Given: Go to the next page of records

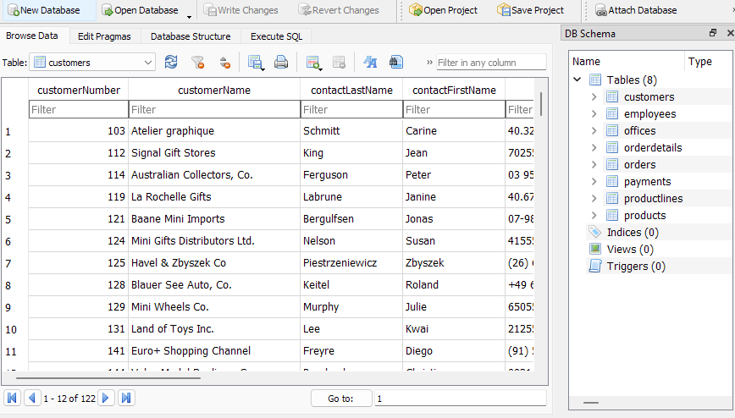Looking at the screenshot, I should [x=107, y=398].
